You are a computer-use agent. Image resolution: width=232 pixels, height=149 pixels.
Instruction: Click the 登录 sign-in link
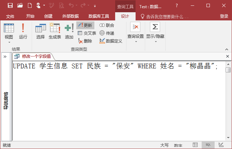click(224, 16)
